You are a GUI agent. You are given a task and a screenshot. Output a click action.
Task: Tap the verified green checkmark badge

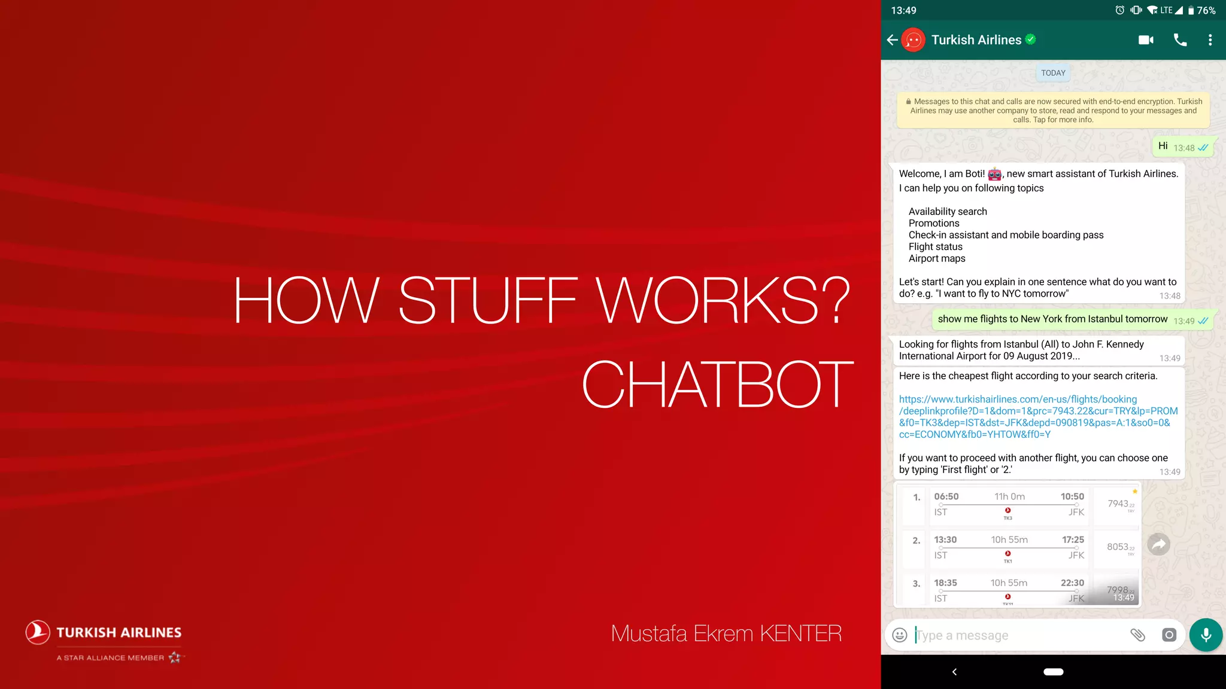coord(1030,39)
